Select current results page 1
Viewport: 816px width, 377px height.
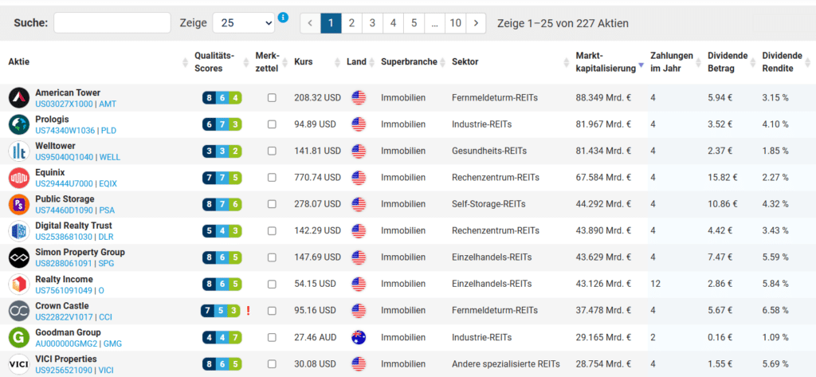pyautogui.click(x=331, y=23)
